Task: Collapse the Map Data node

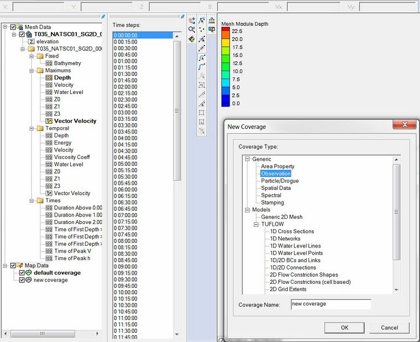Action: (5, 266)
